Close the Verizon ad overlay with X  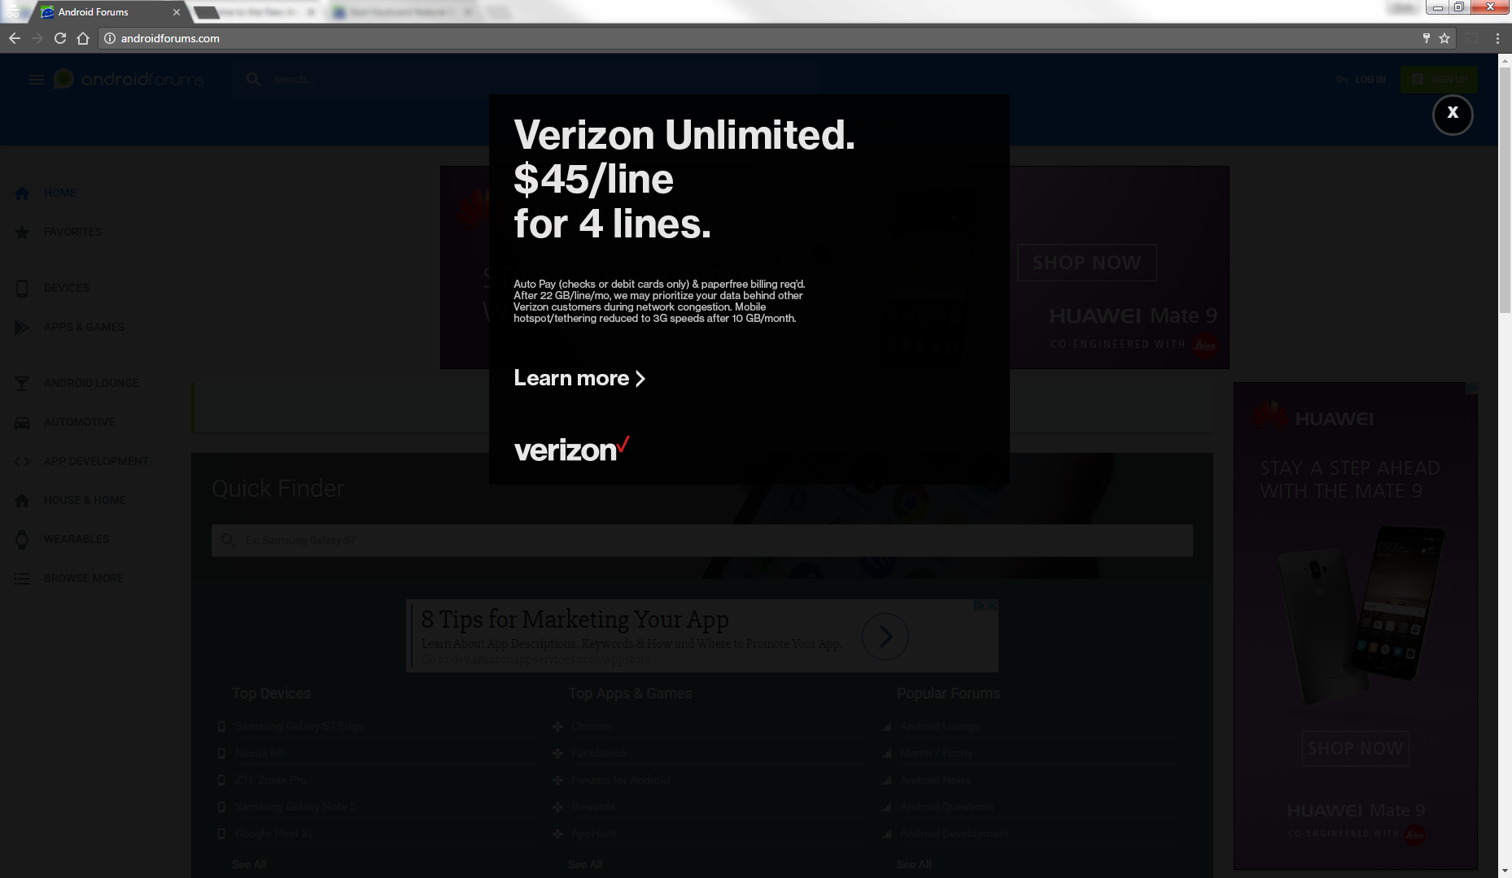point(1453,114)
